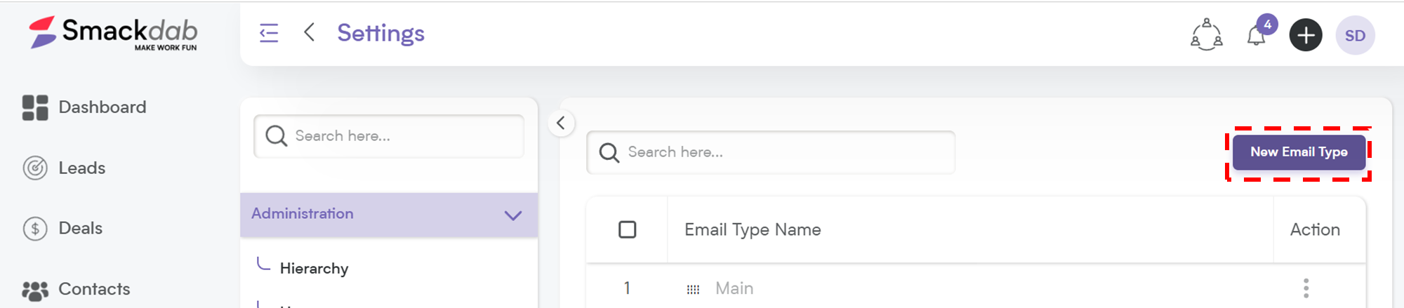Viewport: 1404px width, 308px height.
Task: Collapse the settings panel with the chevron
Action: pos(561,123)
